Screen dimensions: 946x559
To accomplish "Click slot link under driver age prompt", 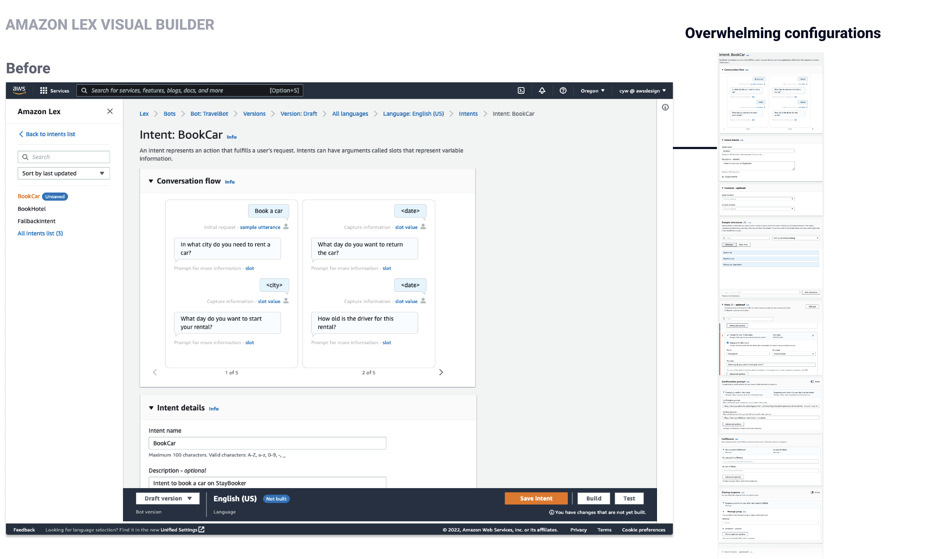I will [387, 342].
